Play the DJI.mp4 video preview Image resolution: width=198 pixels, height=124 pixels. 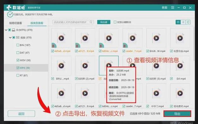[x=180, y=66]
